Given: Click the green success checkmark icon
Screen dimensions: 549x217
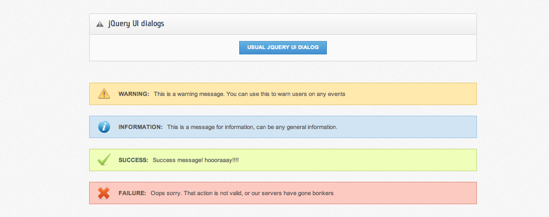Looking at the screenshot, I should 104,159.
